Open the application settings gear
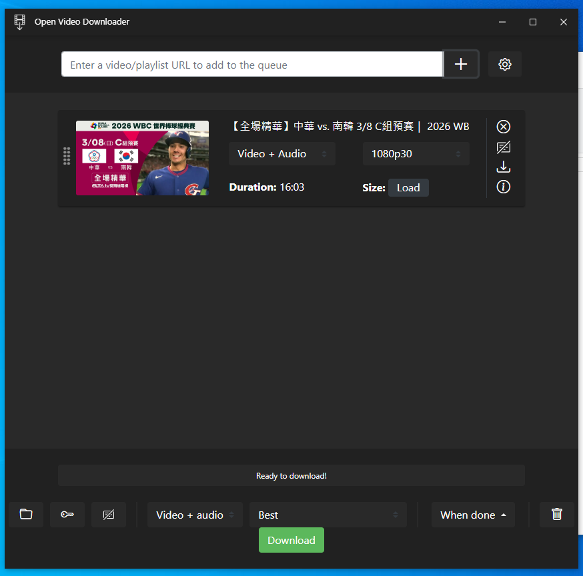This screenshot has width=583, height=576. [x=504, y=64]
